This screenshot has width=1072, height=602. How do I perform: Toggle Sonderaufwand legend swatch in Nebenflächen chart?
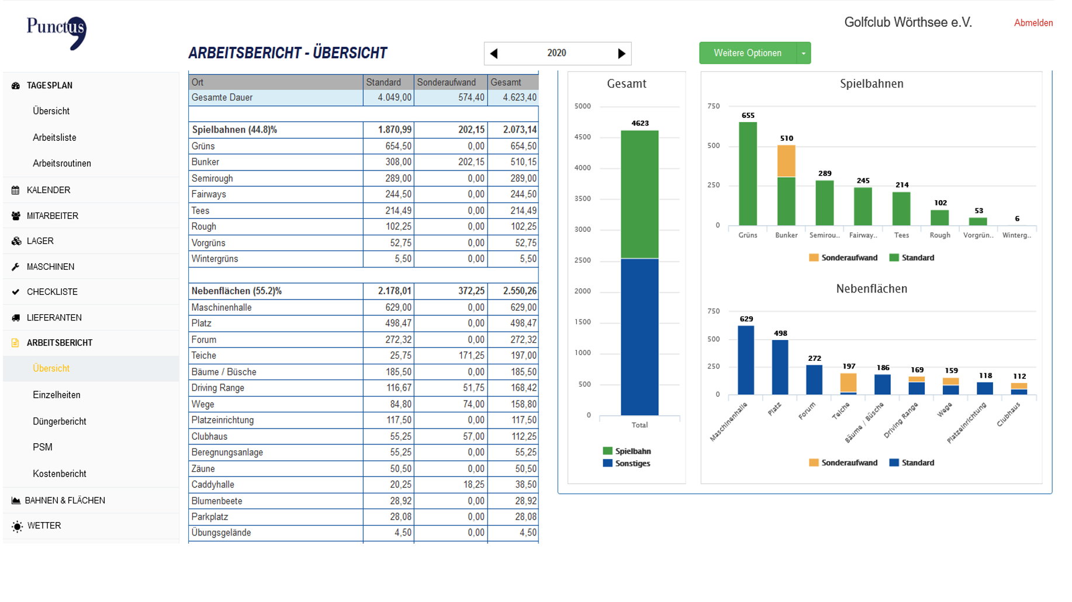pyautogui.click(x=814, y=462)
